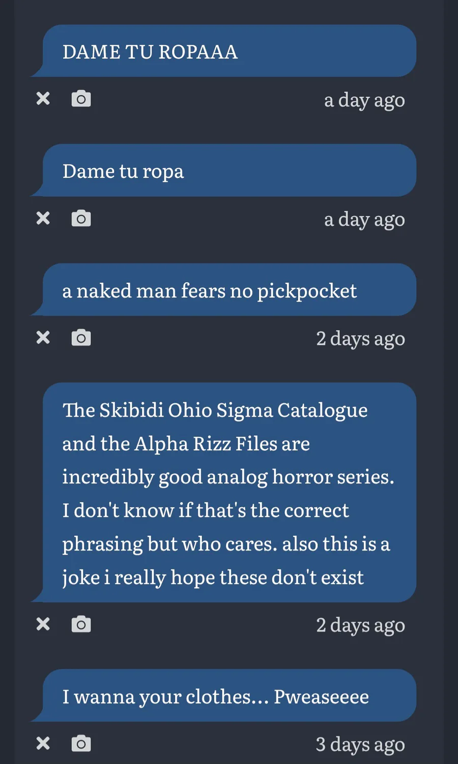Viewport: 458px width, 764px height.
Task: Click the "3 days ago" timestamp
Action: tap(360, 745)
